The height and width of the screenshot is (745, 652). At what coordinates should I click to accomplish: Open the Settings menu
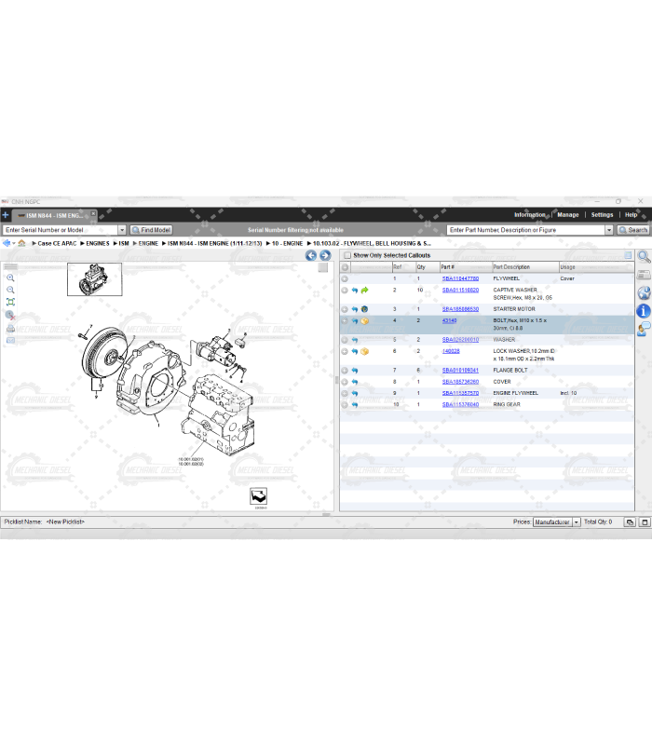pyautogui.click(x=602, y=214)
